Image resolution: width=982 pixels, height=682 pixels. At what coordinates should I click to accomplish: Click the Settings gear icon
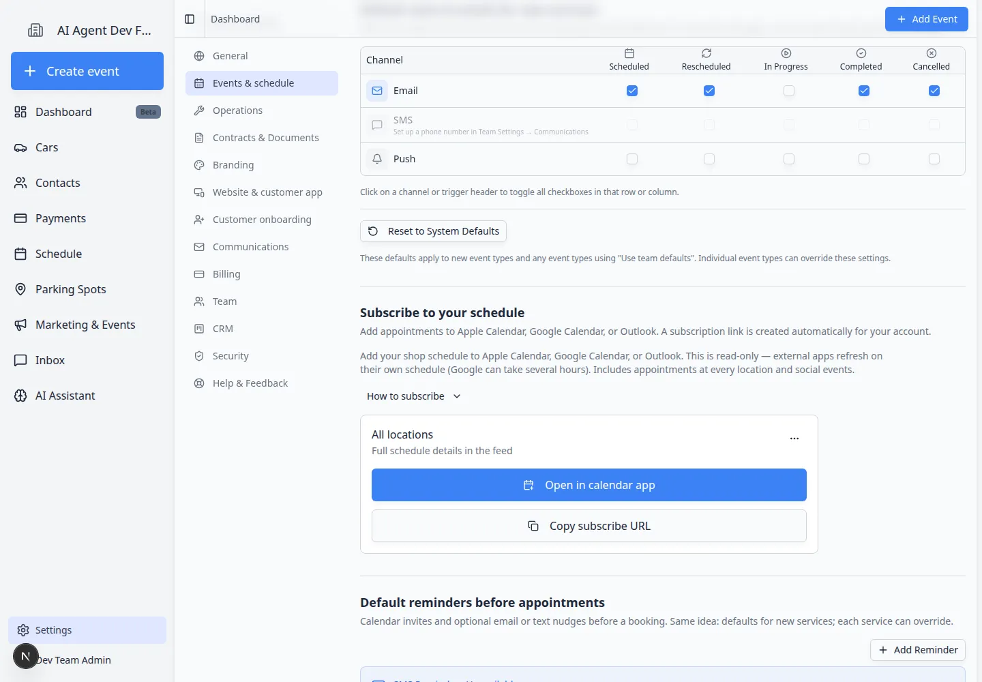click(x=23, y=630)
